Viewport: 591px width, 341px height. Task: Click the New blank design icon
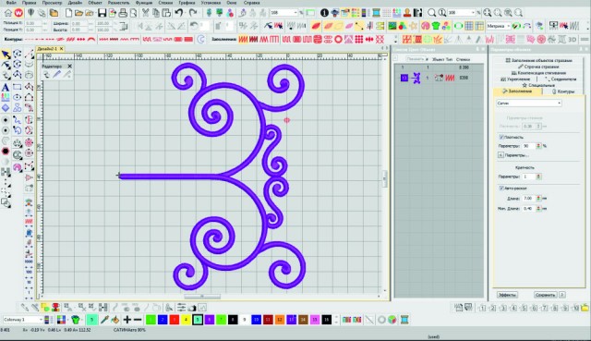point(68,13)
